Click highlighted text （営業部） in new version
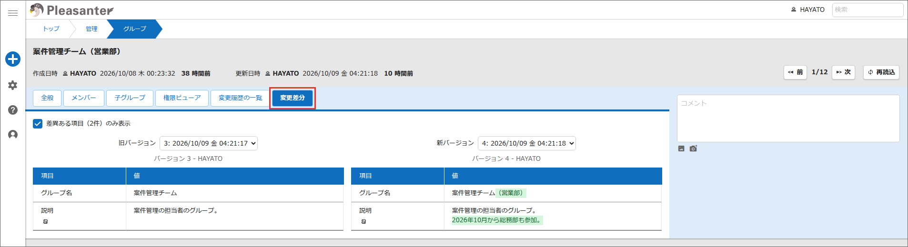 (x=511, y=193)
